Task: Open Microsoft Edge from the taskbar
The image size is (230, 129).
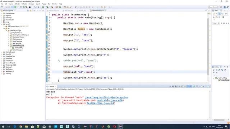Action: click(15, 126)
